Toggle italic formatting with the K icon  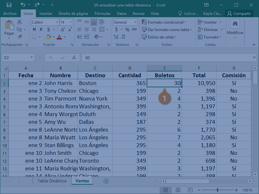click(41, 30)
